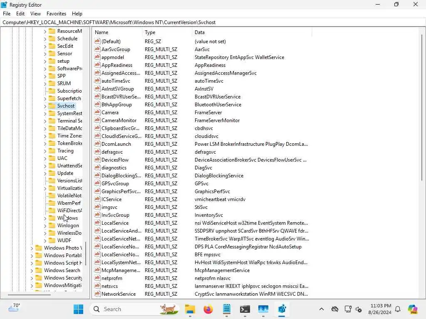The image size is (426, 319).
Task: Click the imgsvc value icon
Action: [x=97, y=207]
